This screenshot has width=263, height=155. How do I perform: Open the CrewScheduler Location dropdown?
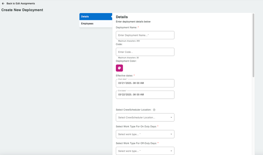click(145, 118)
